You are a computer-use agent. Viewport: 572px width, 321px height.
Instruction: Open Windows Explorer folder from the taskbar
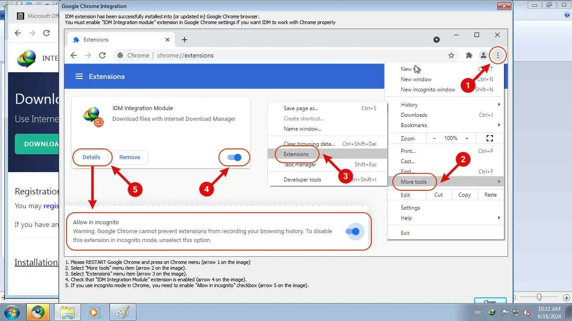(67, 312)
